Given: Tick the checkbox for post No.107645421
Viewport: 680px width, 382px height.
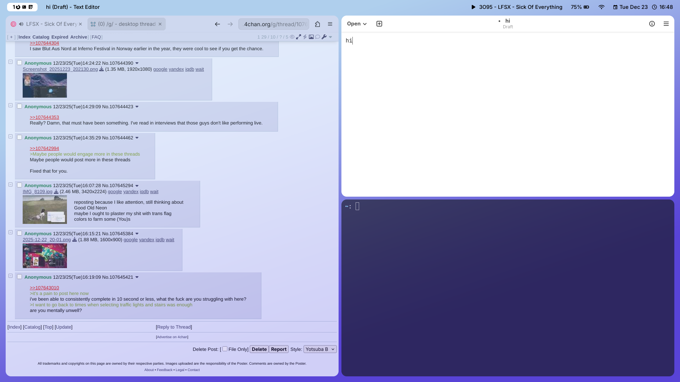Looking at the screenshot, I should (x=19, y=277).
